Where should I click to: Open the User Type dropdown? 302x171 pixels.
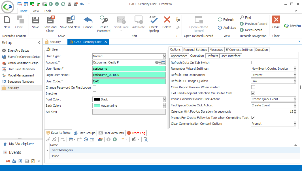164,56
